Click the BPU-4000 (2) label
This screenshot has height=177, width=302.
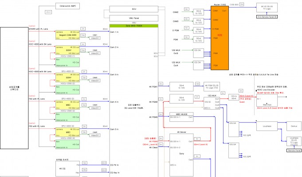pyautogui.click(x=68, y=71)
